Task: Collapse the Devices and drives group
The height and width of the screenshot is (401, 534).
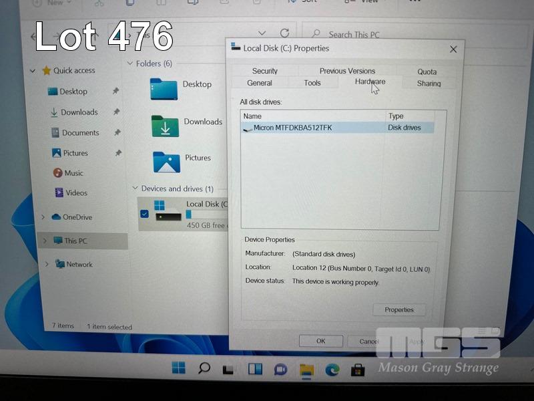Action: coord(135,189)
